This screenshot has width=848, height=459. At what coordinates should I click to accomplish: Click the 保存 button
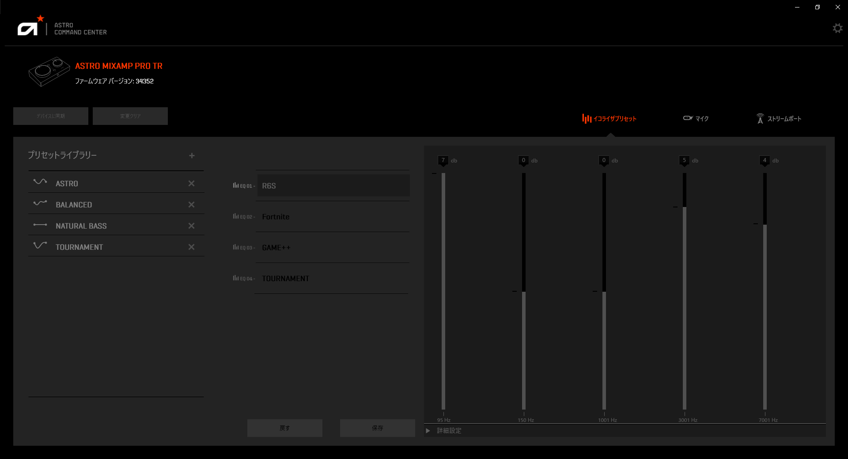tap(378, 428)
